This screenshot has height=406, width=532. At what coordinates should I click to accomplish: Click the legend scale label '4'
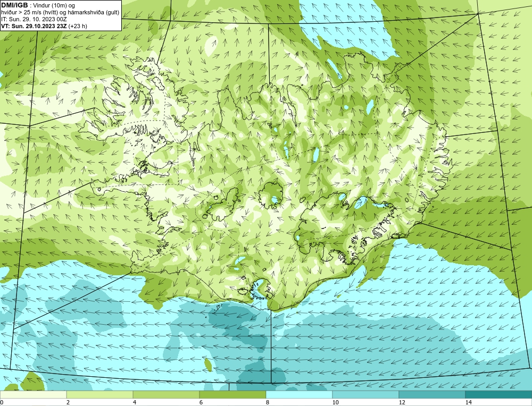[x=135, y=403]
